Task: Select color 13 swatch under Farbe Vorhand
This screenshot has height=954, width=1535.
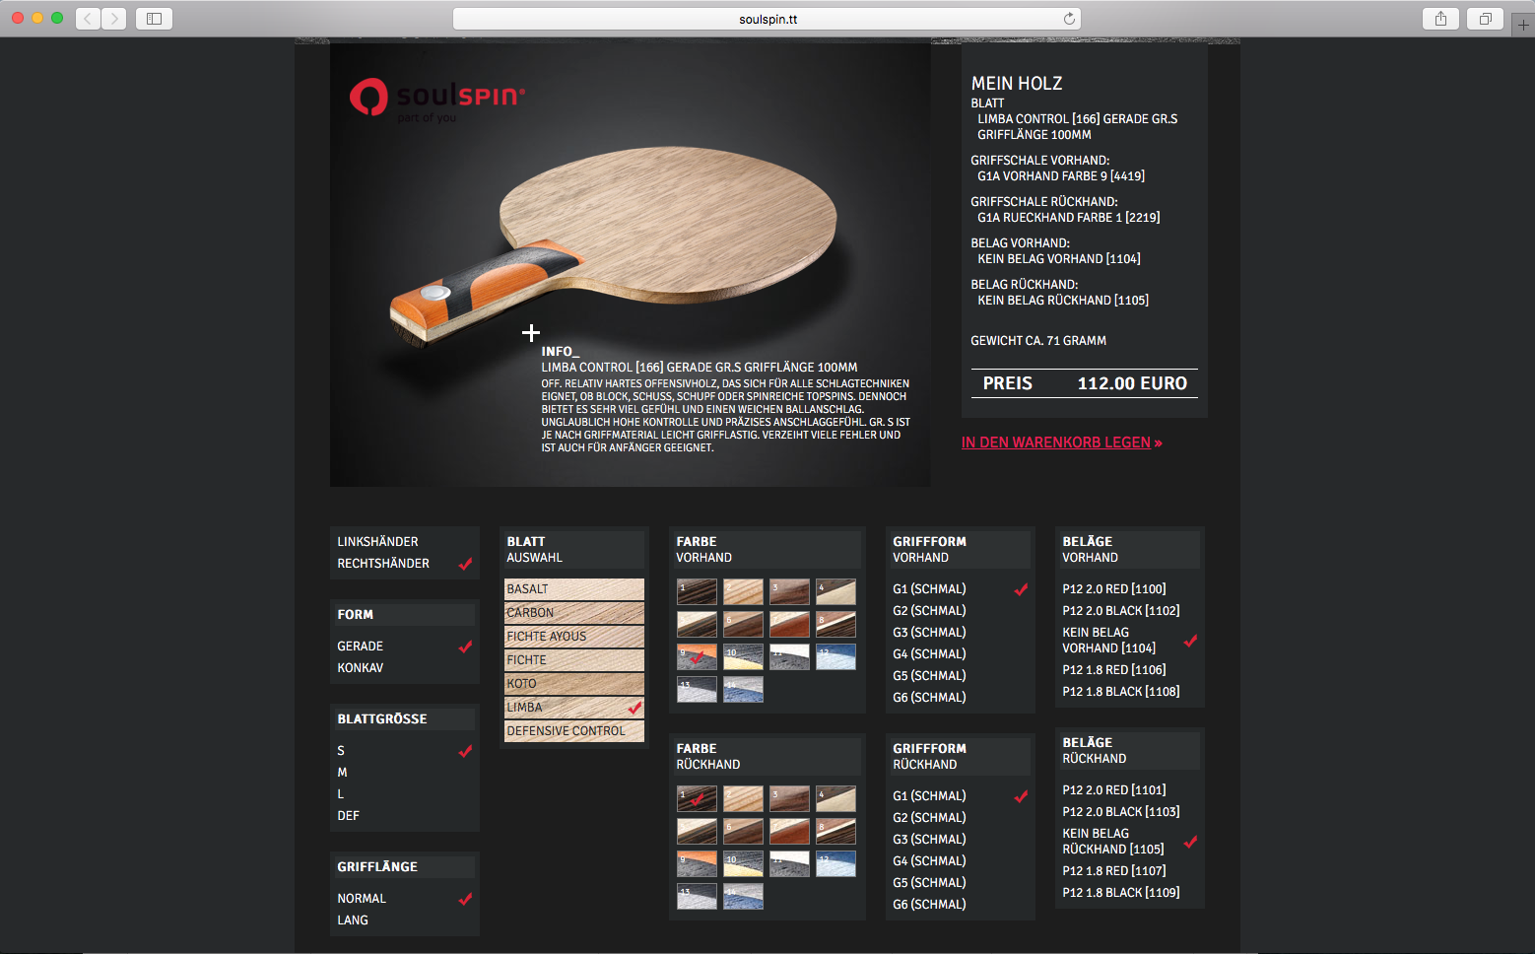Action: [697, 690]
